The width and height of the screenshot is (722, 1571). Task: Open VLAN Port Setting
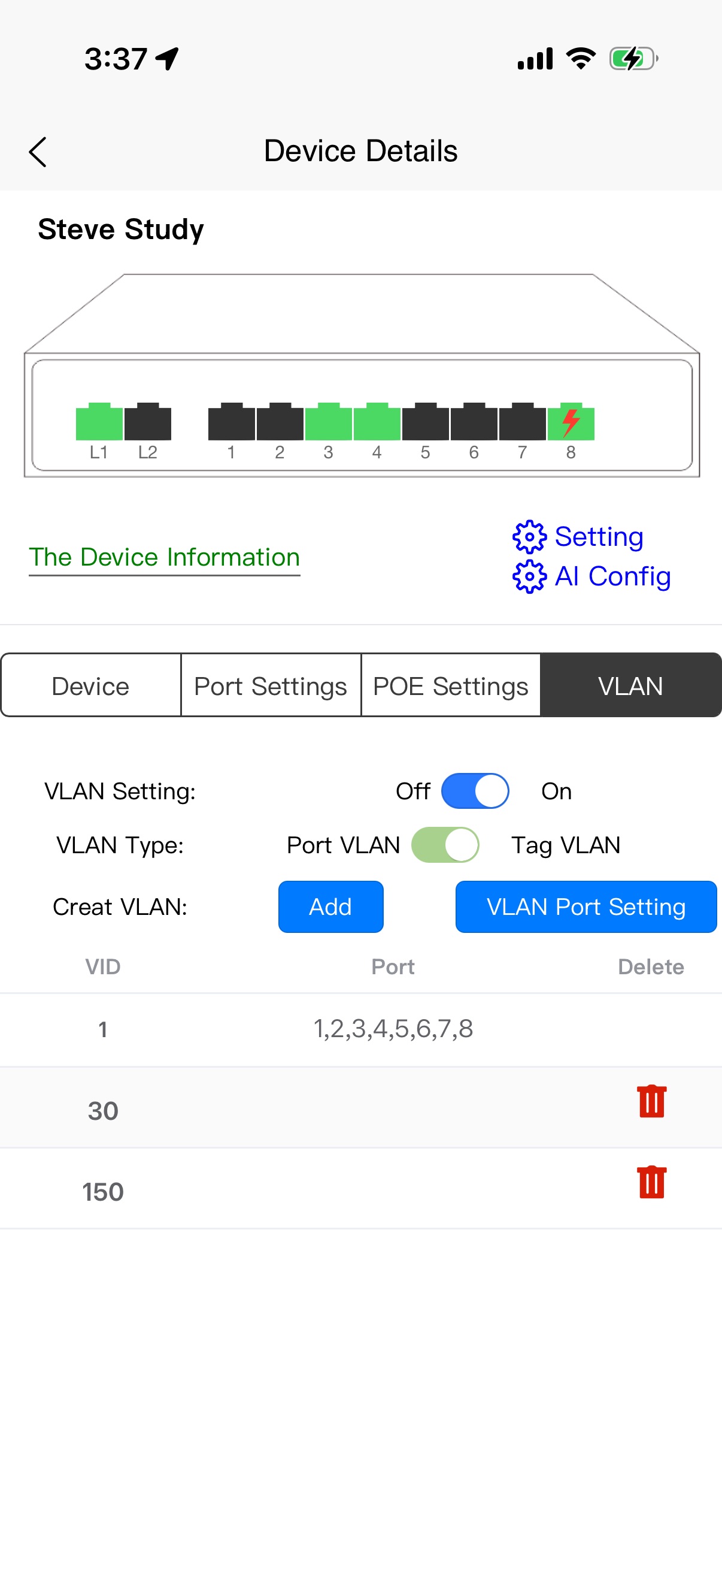pyautogui.click(x=586, y=907)
